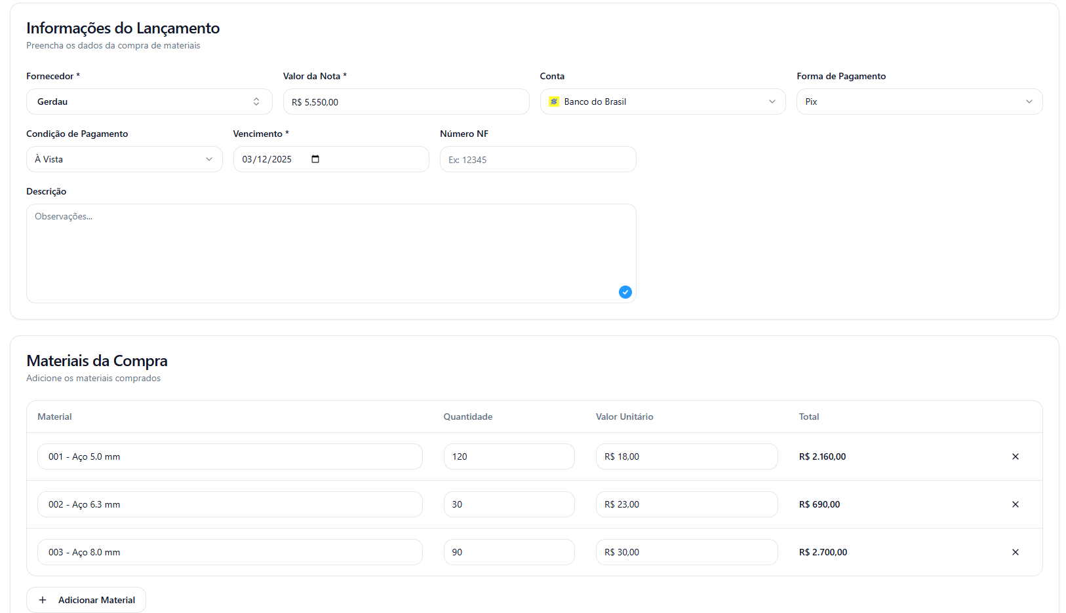Image resolution: width=1066 pixels, height=613 pixels.
Task: Focus the Número NF input field
Action: (538, 159)
